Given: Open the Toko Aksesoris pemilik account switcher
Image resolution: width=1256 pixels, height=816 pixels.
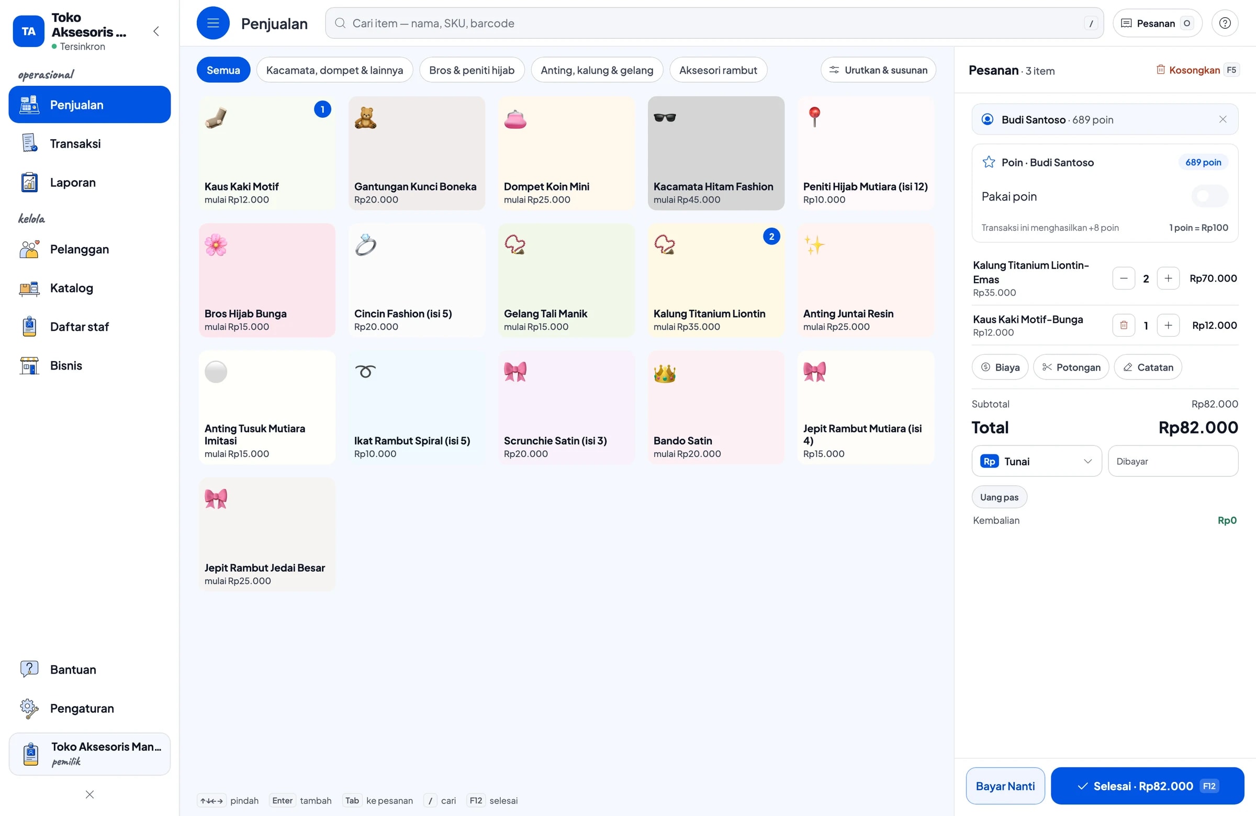Looking at the screenshot, I should (89, 754).
